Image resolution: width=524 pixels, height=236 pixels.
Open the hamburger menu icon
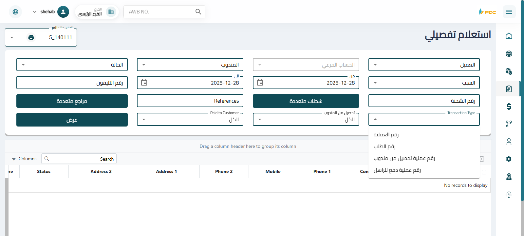(x=509, y=12)
